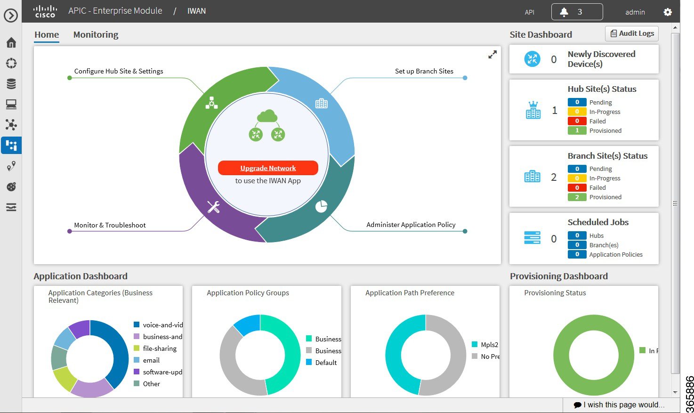Click the pie chart icon on teal segment
Viewport: 694px width, 413px height.
click(321, 206)
